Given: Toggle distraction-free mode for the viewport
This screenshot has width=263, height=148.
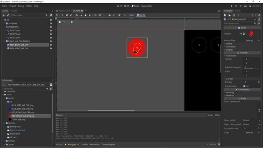Looking at the screenshot, I should point(219,11).
